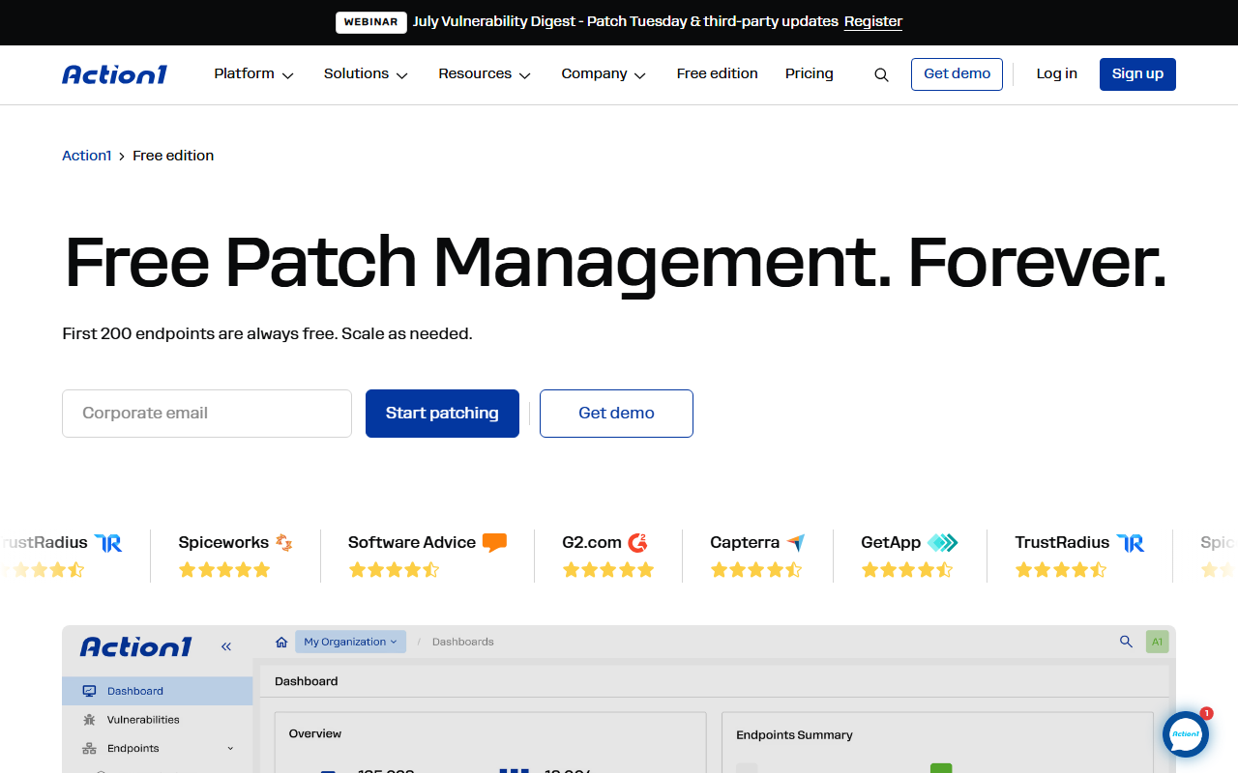Open the Free edition nav item
This screenshot has width=1238, height=773.
tap(718, 73)
